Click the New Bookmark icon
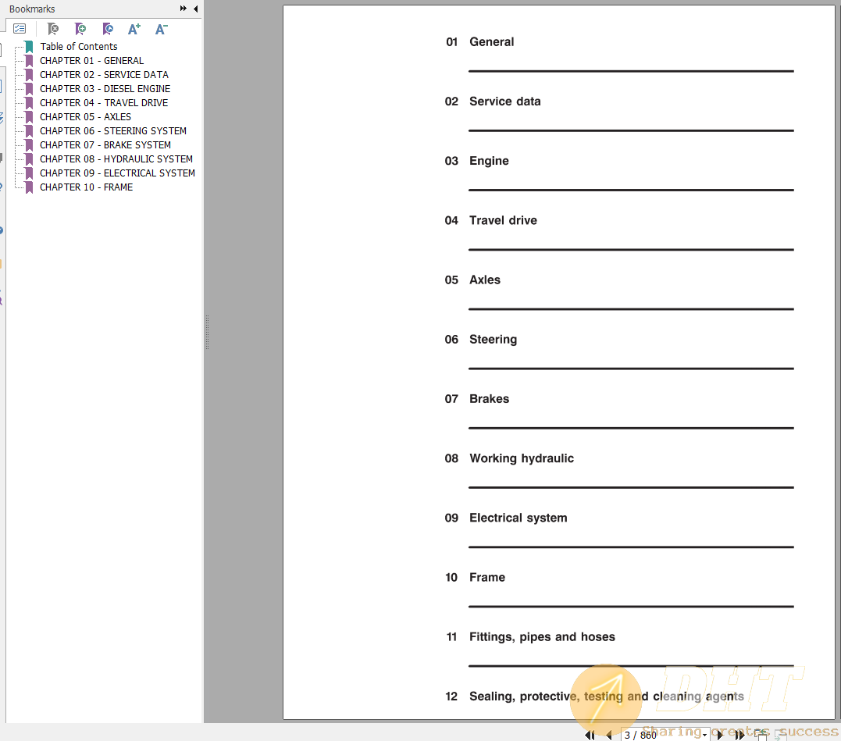This screenshot has width=841, height=741. tap(80, 29)
